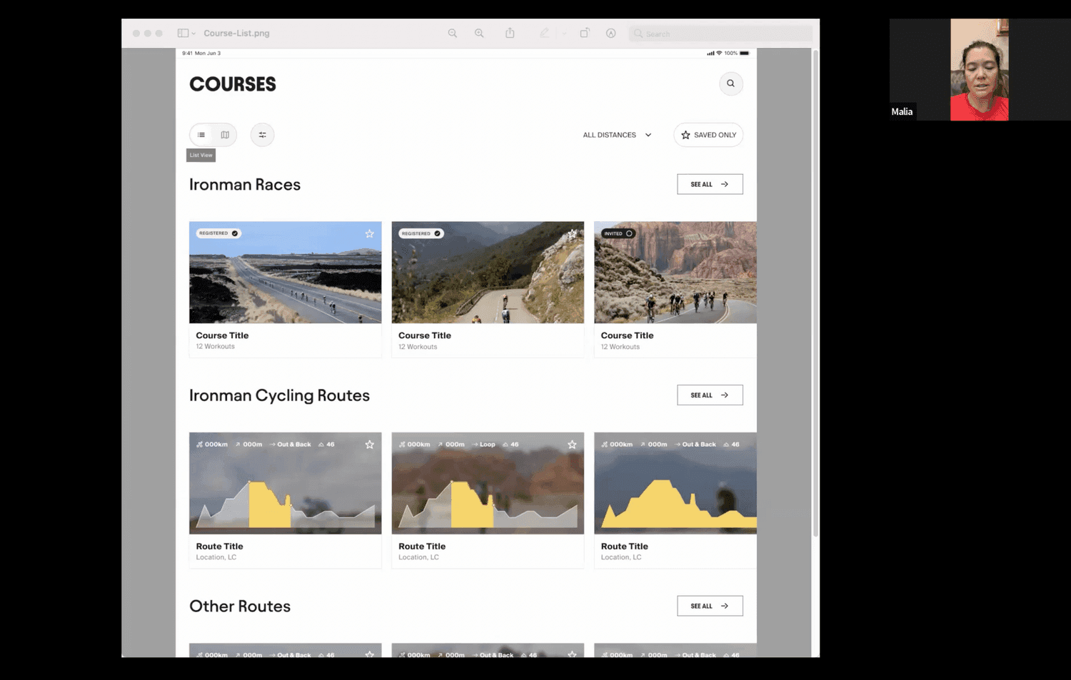Click SEE ALL for Other Routes
Image resolution: width=1071 pixels, height=680 pixels.
[710, 606]
